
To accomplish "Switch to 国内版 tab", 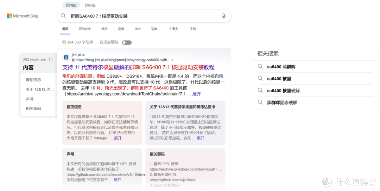I will pos(71,5).
